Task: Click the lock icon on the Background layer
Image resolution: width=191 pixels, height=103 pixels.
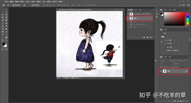Action: tap(186, 71)
